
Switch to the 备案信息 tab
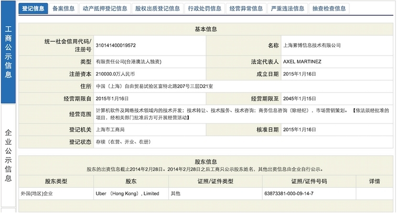coord(63,8)
